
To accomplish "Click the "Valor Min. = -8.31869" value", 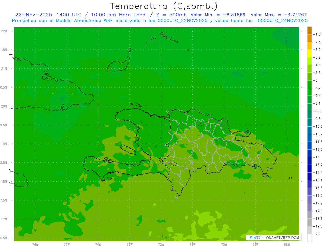I will pos(218,15).
